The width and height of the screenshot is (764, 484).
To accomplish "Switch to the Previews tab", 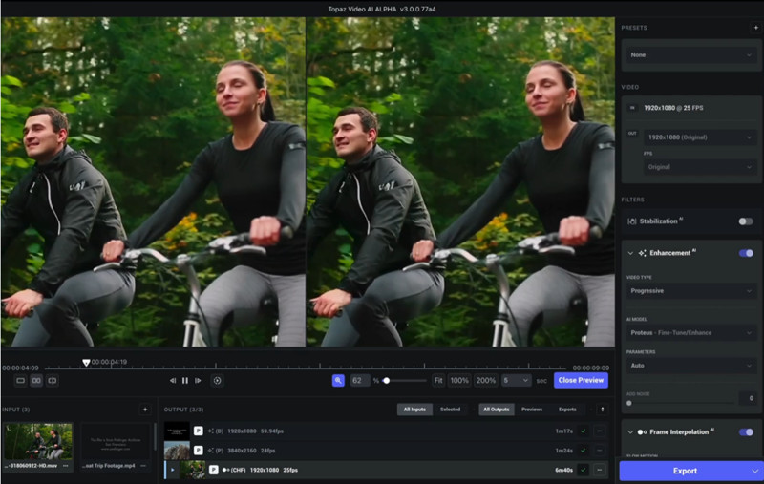I will (532, 410).
